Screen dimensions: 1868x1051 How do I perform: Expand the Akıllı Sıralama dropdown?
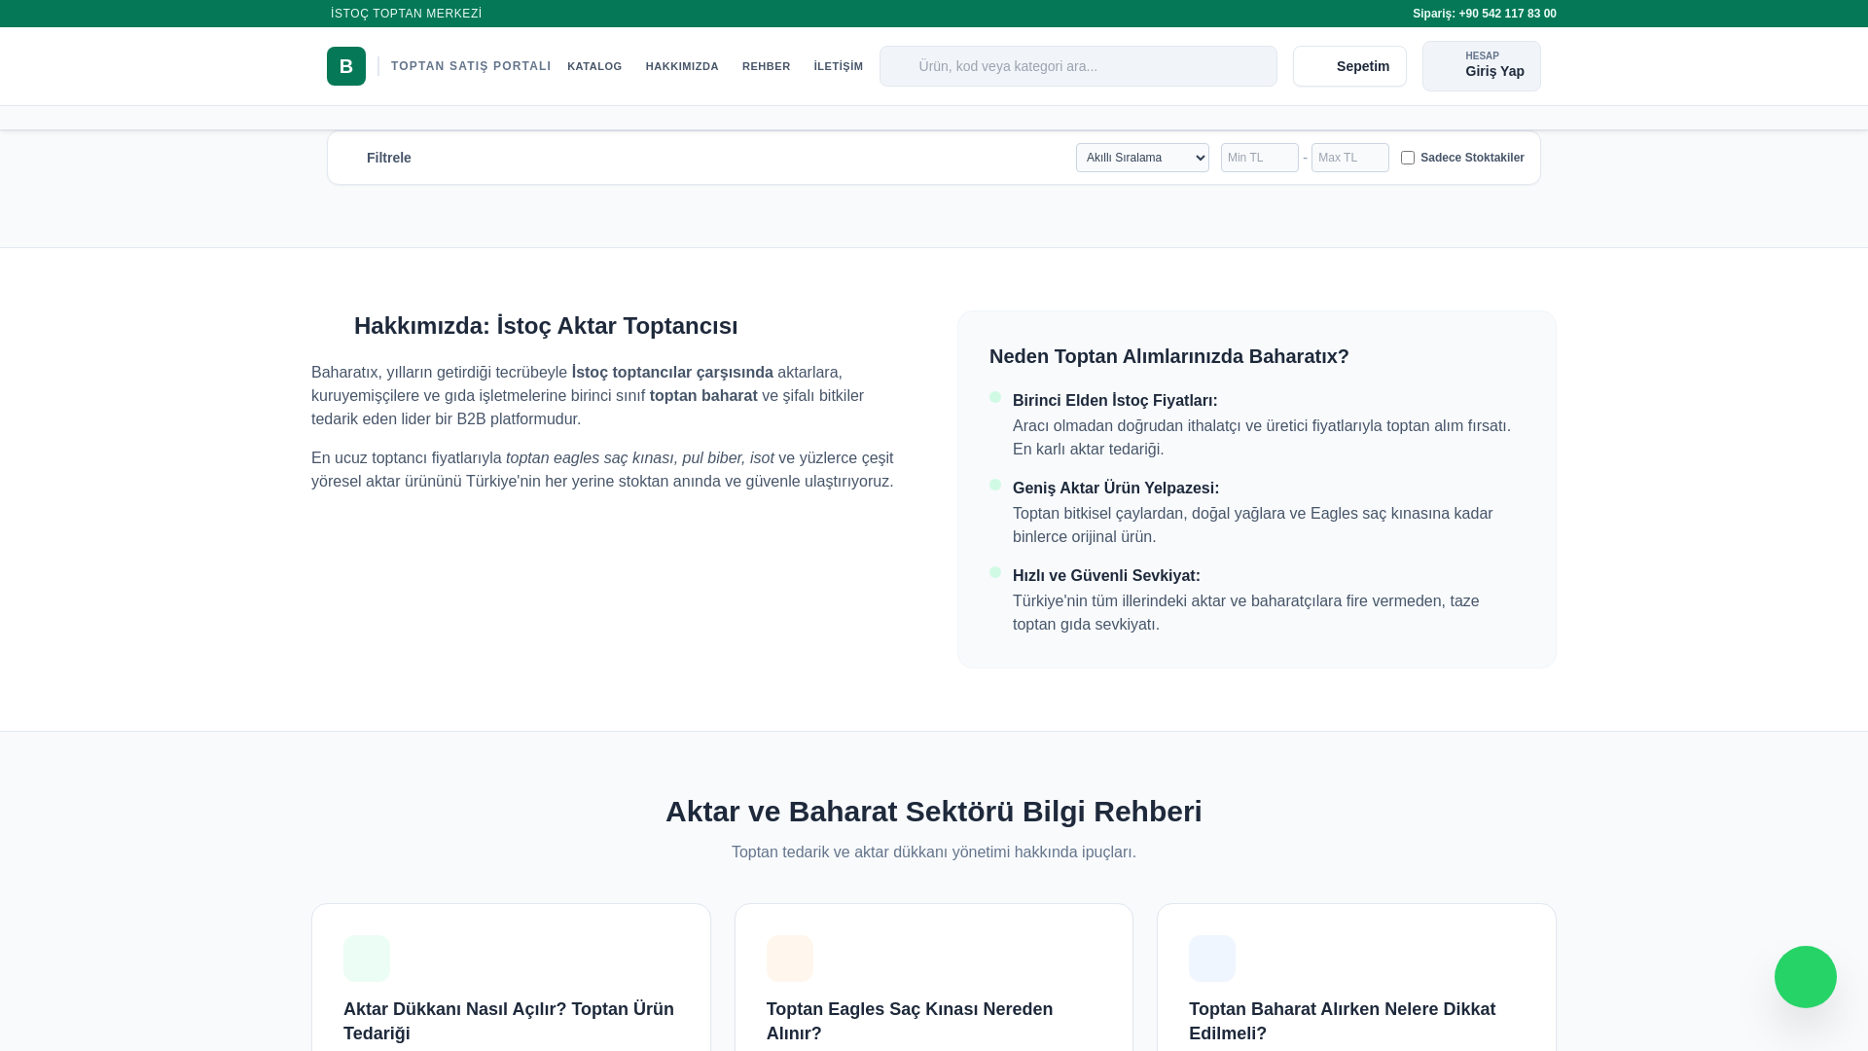point(1142,158)
